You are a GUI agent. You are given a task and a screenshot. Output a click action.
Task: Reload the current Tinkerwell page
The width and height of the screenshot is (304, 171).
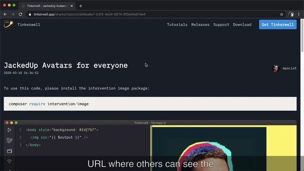(20, 14)
